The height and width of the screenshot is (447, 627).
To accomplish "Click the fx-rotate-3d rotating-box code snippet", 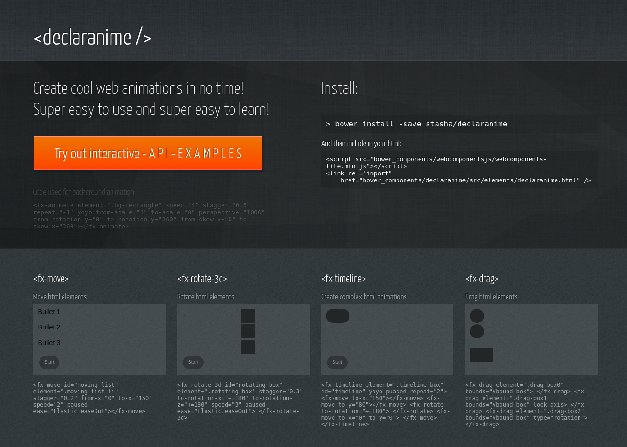I will click(x=240, y=401).
